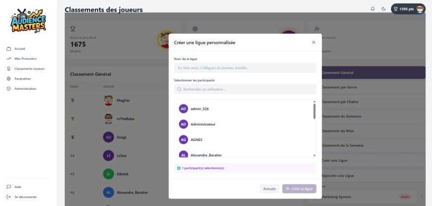Viewport: 432px width, 206px height.
Task: Click the AD avatar of admin_526
Action: [x=183, y=109]
